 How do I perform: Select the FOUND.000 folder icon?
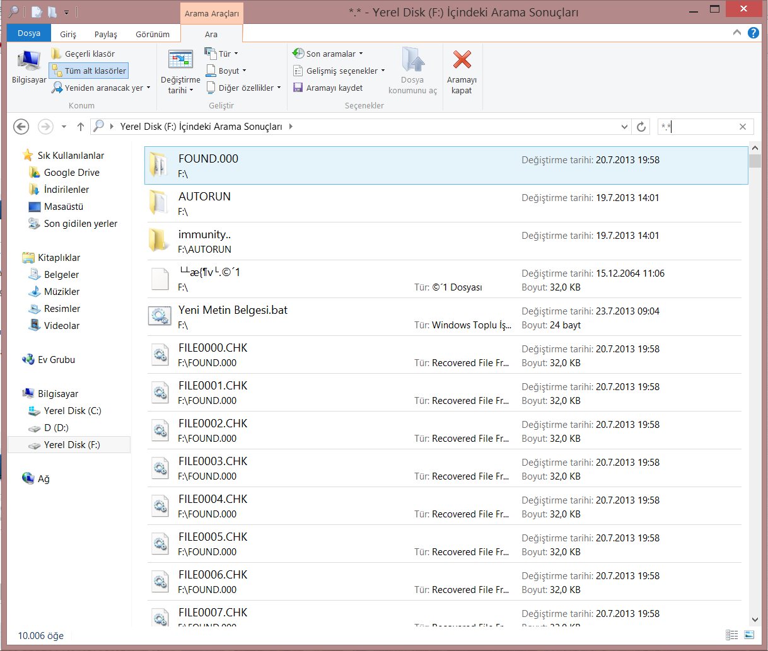pos(159,165)
